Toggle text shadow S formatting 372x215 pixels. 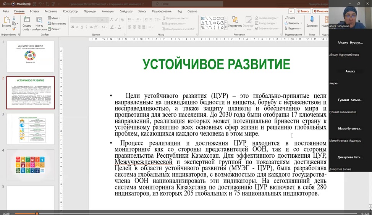(86, 27)
